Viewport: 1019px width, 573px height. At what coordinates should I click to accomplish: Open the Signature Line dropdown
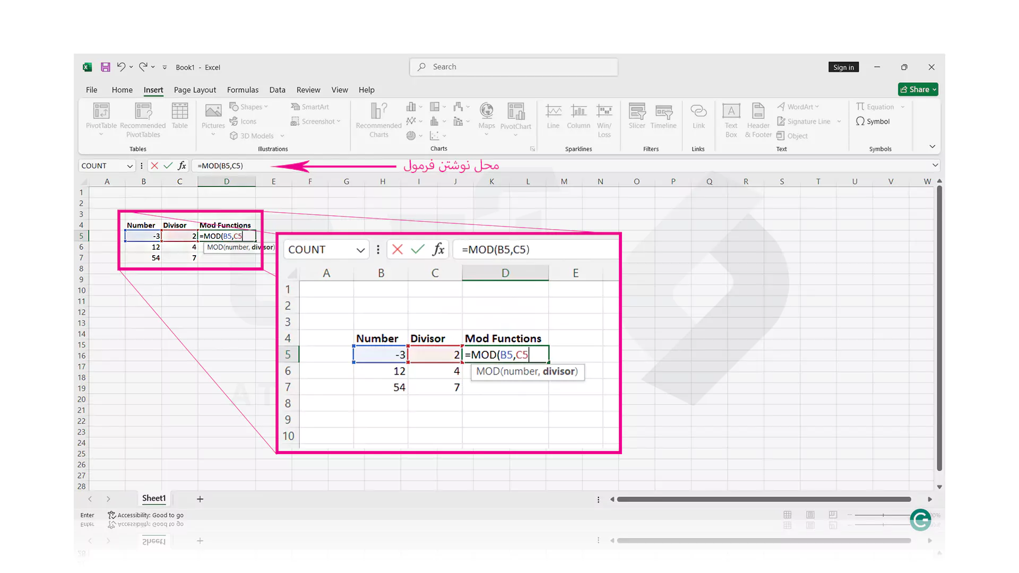tap(839, 121)
